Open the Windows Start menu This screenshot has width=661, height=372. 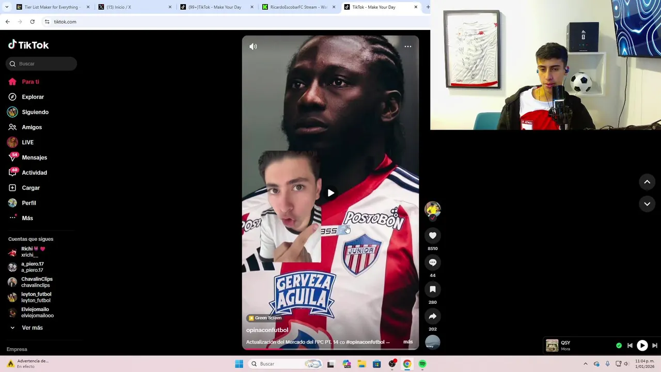pyautogui.click(x=239, y=364)
